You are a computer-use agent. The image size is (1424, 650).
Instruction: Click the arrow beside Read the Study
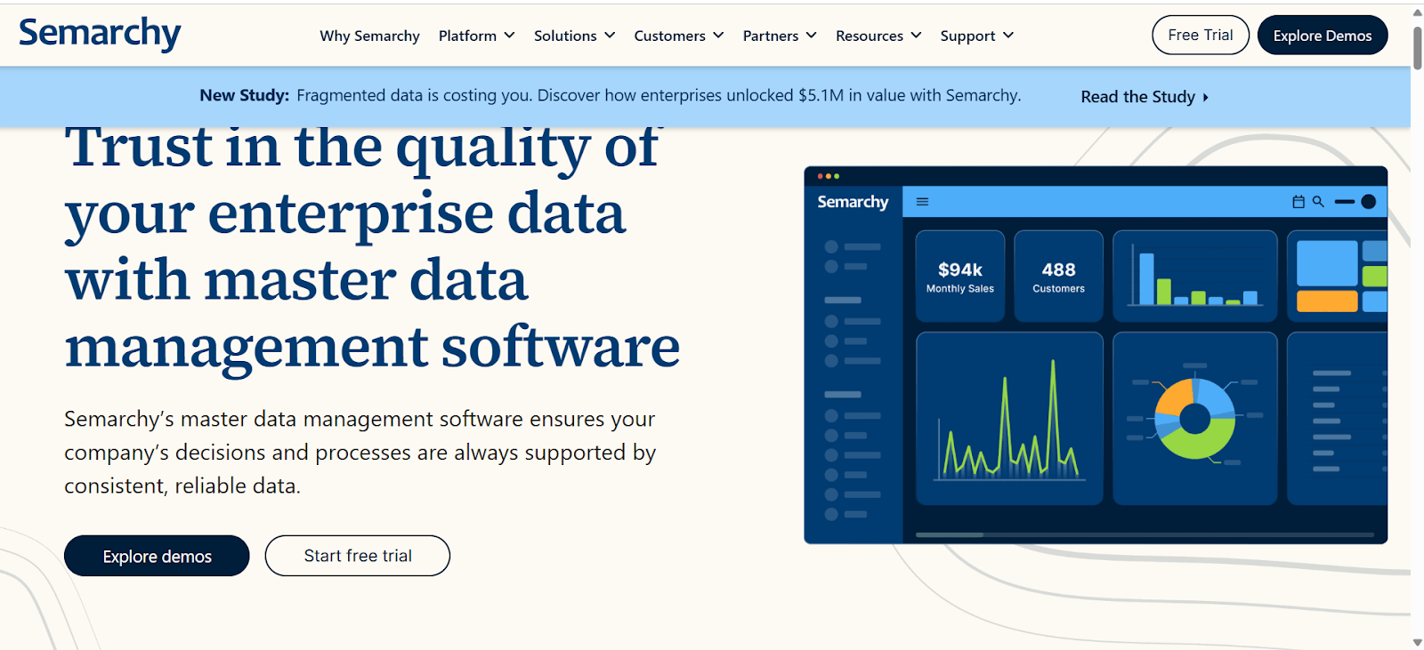1205,98
